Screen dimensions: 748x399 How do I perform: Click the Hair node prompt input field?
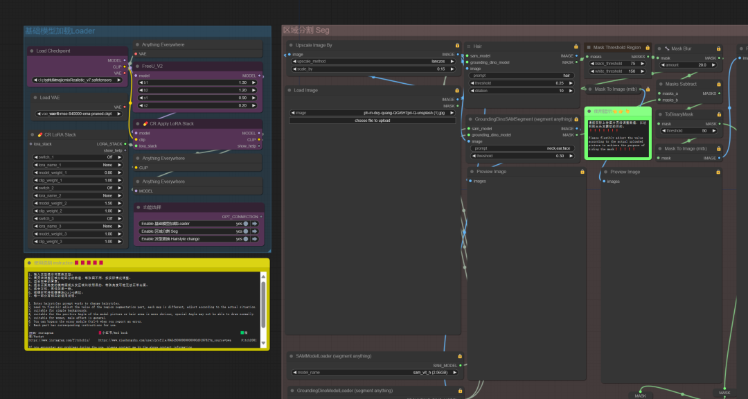pyautogui.click(x=522, y=76)
